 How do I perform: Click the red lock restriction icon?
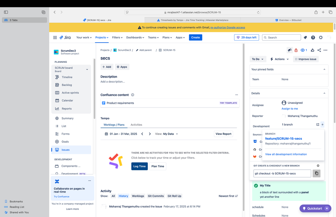click(x=296, y=50)
